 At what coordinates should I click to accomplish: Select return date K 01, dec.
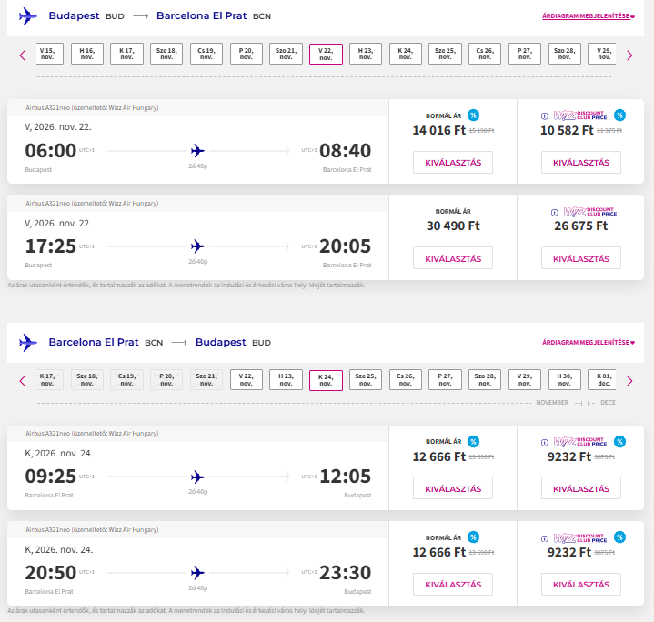point(604,379)
